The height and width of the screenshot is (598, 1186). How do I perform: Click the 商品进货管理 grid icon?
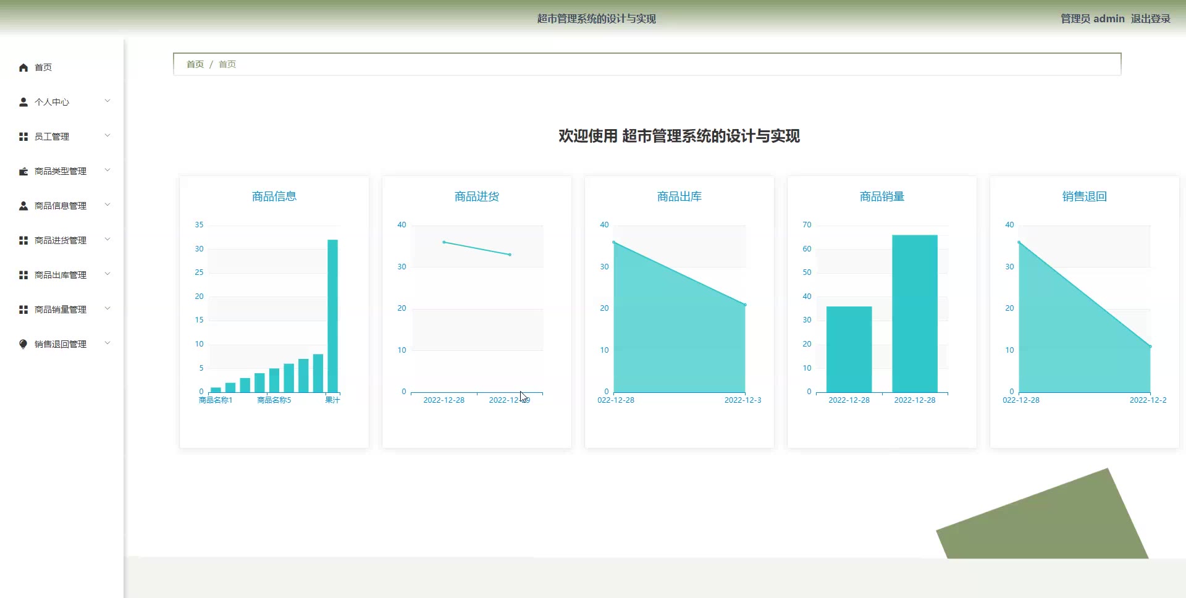[x=23, y=240]
